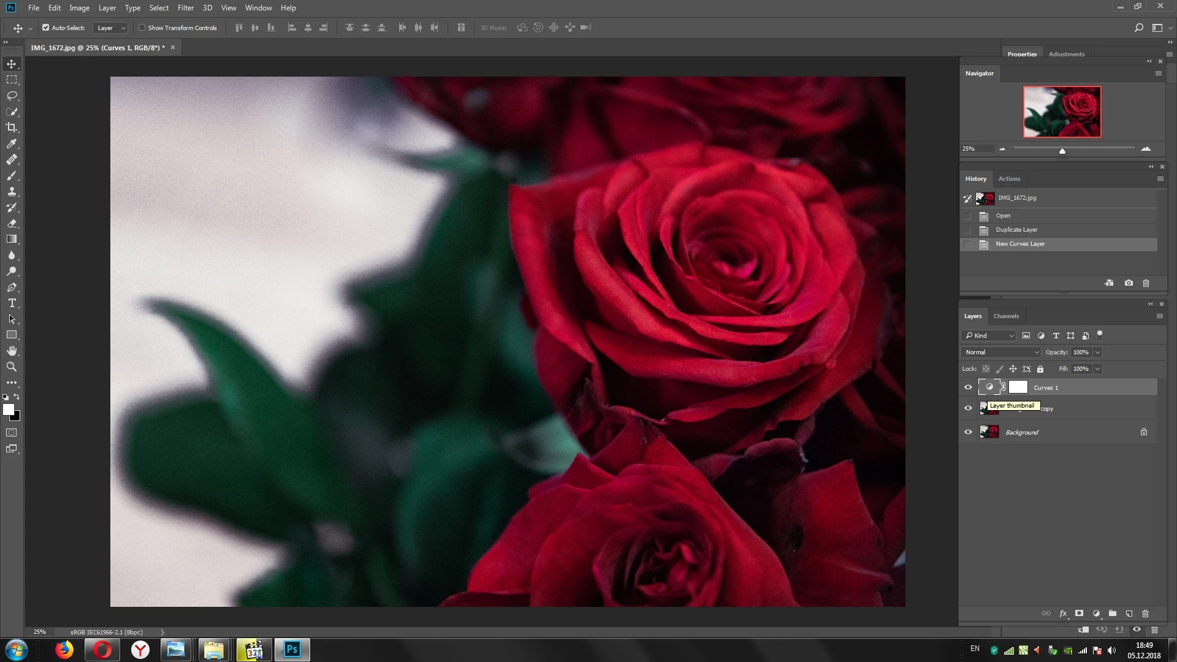Open the Filter menu

tap(185, 8)
